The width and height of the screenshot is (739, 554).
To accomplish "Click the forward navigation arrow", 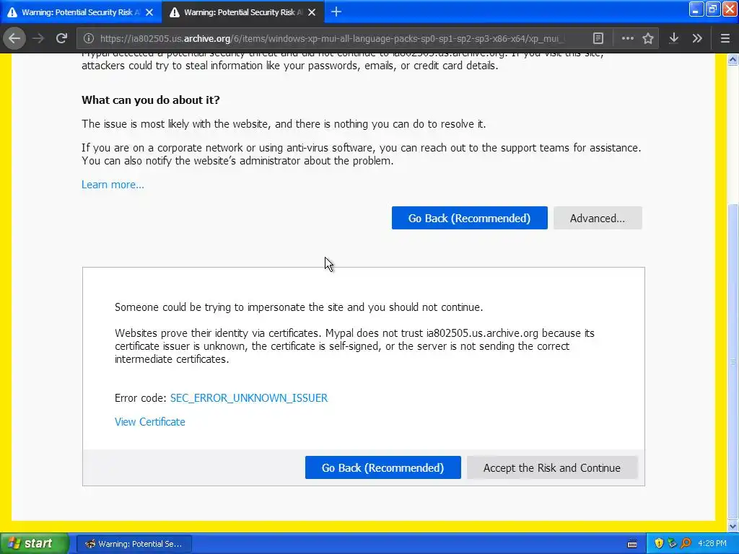I will click(38, 38).
